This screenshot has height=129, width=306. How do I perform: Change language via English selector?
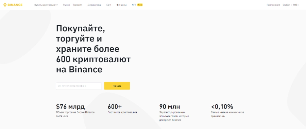coord(286,5)
